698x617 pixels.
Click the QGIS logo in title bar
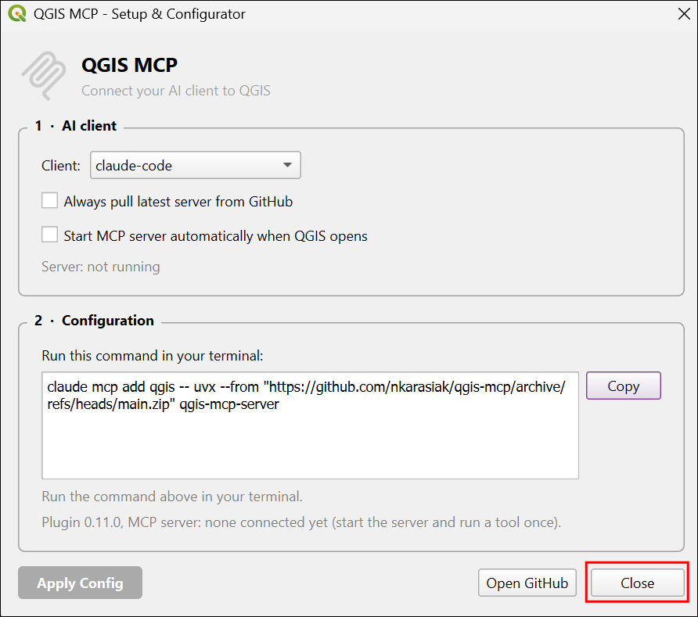17,13
